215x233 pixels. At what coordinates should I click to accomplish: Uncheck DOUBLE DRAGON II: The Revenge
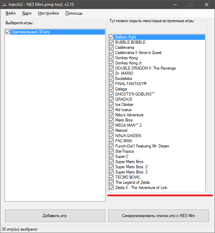point(111,68)
